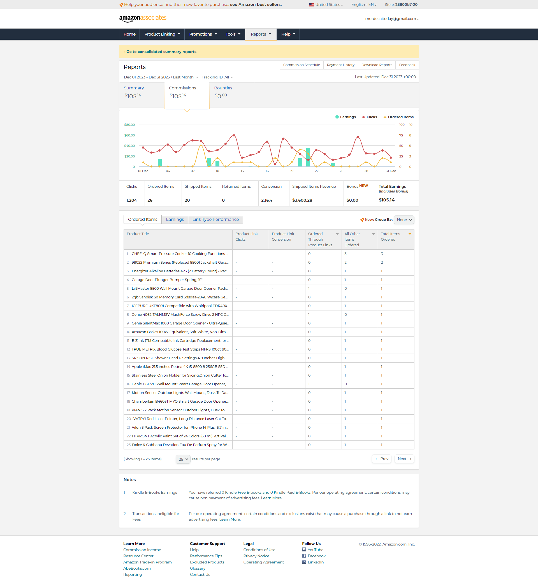Click the Prev page button

point(381,459)
